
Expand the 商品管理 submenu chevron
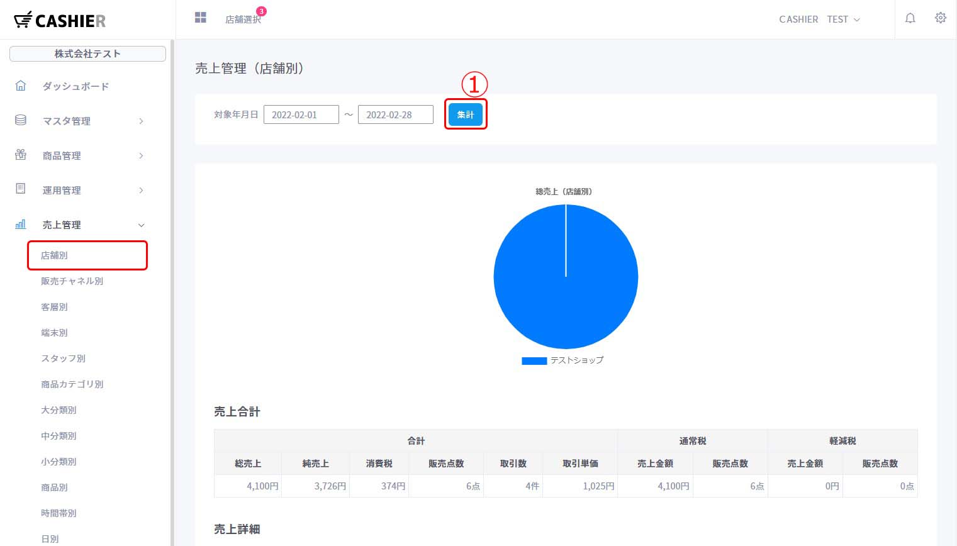[141, 155]
